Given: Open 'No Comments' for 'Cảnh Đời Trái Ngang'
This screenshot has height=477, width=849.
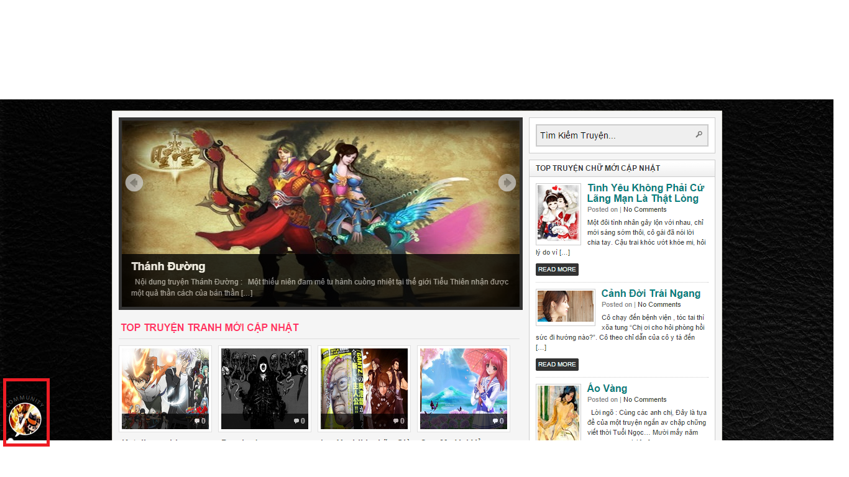Looking at the screenshot, I should click(x=659, y=304).
